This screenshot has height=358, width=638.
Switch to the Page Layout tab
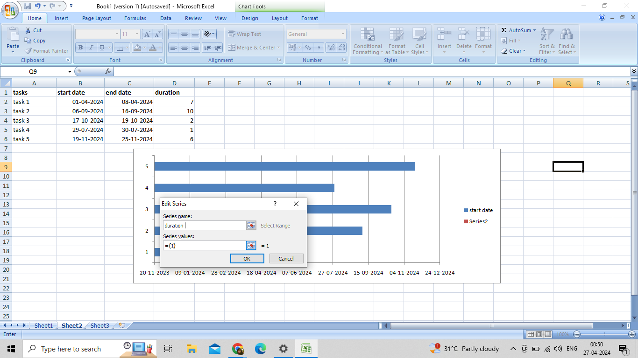coord(97,18)
